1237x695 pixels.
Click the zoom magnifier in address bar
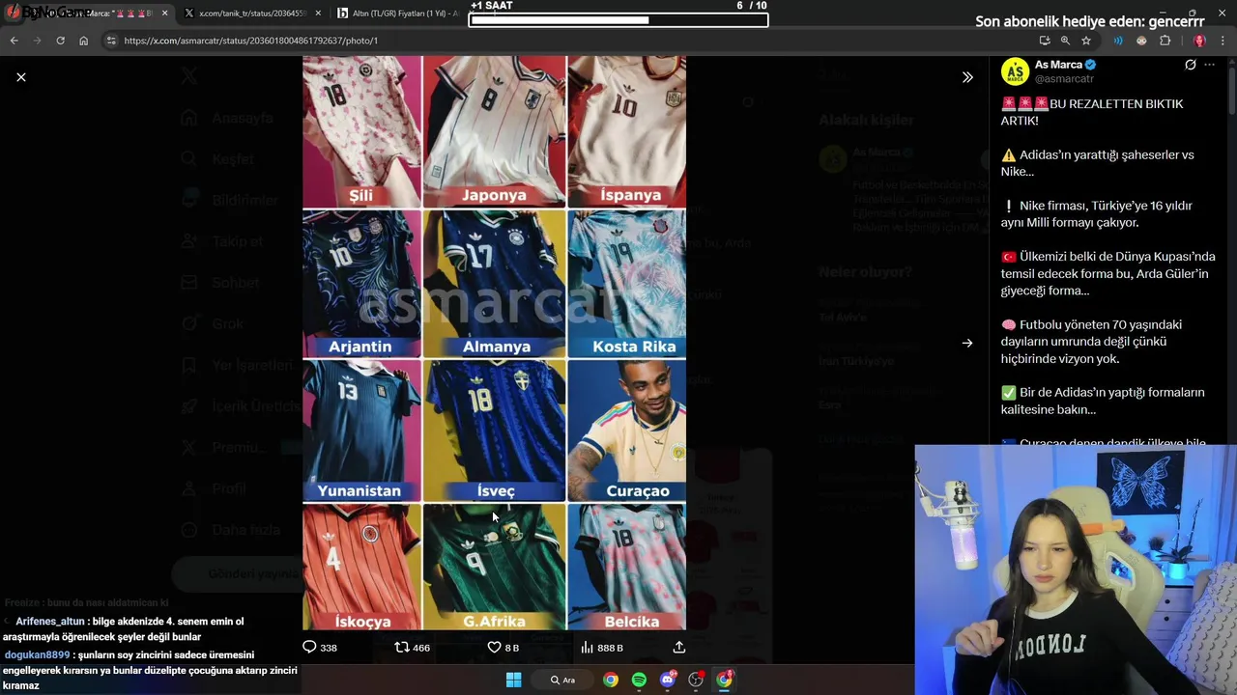pyautogui.click(x=1065, y=41)
